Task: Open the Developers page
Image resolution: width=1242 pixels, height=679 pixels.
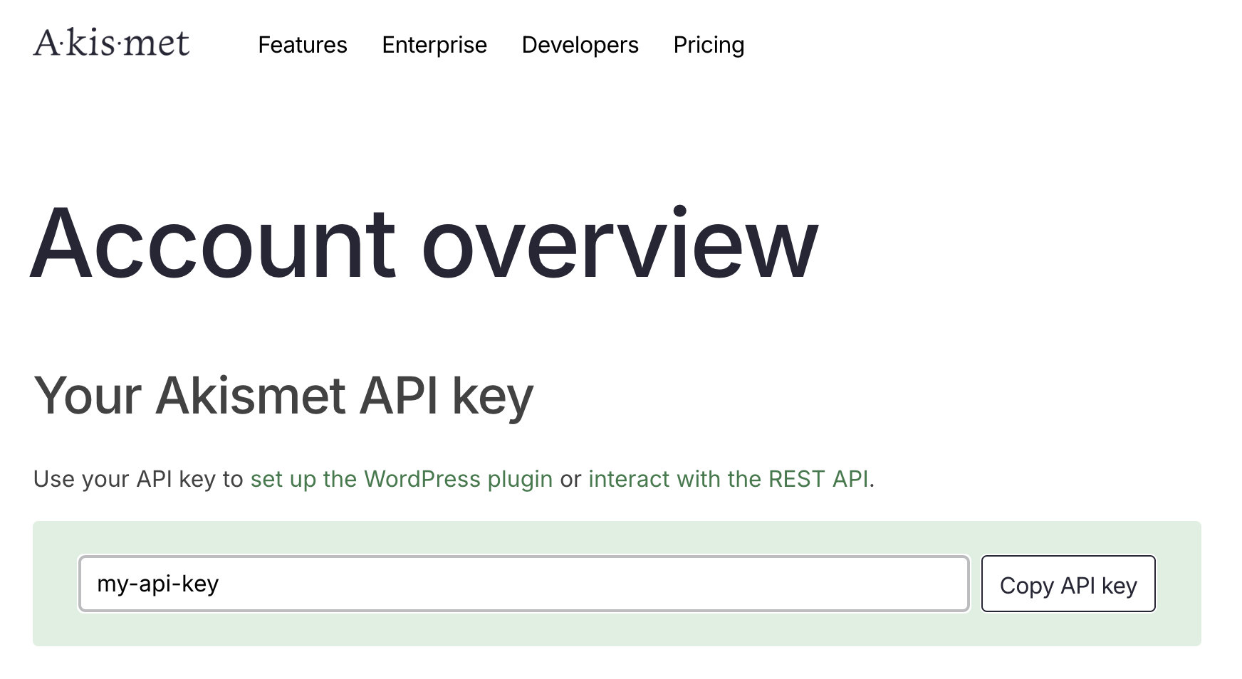Action: point(579,45)
